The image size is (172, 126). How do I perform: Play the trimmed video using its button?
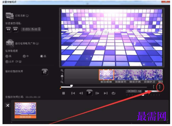click(45, 72)
